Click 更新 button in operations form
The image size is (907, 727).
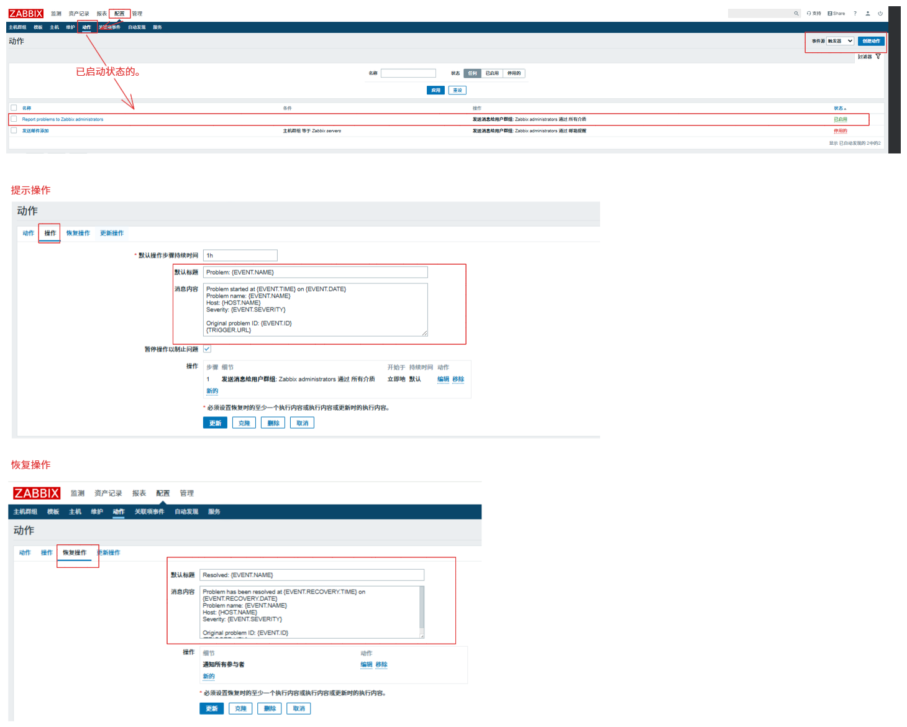pyautogui.click(x=215, y=423)
